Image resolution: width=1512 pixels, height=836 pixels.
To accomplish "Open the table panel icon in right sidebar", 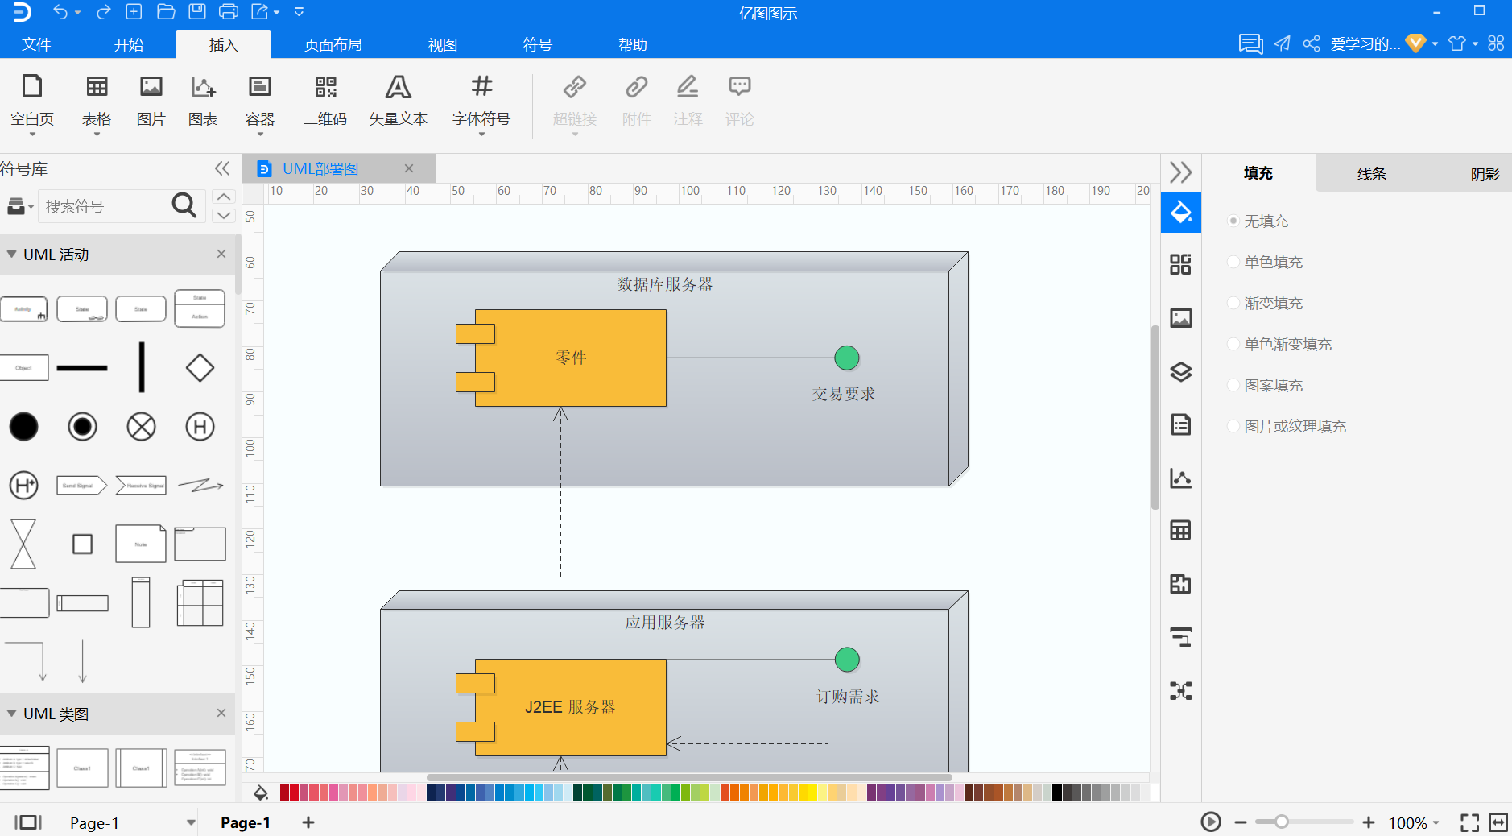I will click(x=1180, y=531).
